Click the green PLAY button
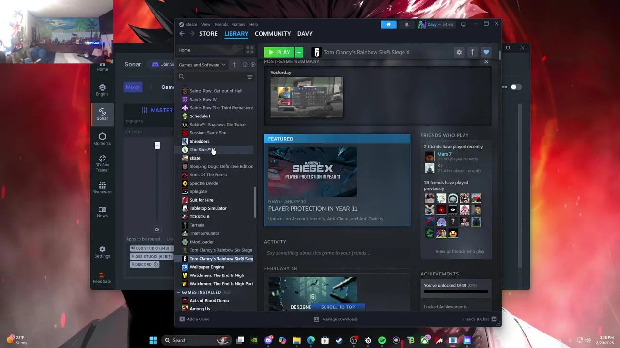Viewport: 620px width, 348px height. tap(279, 52)
